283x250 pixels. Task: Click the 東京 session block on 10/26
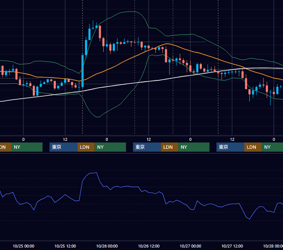coord(147,147)
